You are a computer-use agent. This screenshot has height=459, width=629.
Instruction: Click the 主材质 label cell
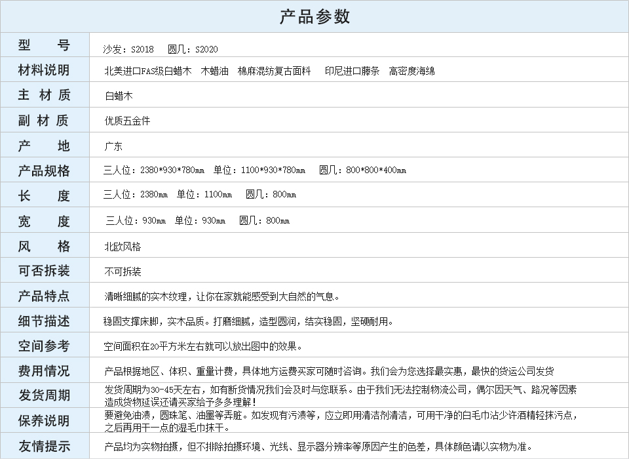44,95
